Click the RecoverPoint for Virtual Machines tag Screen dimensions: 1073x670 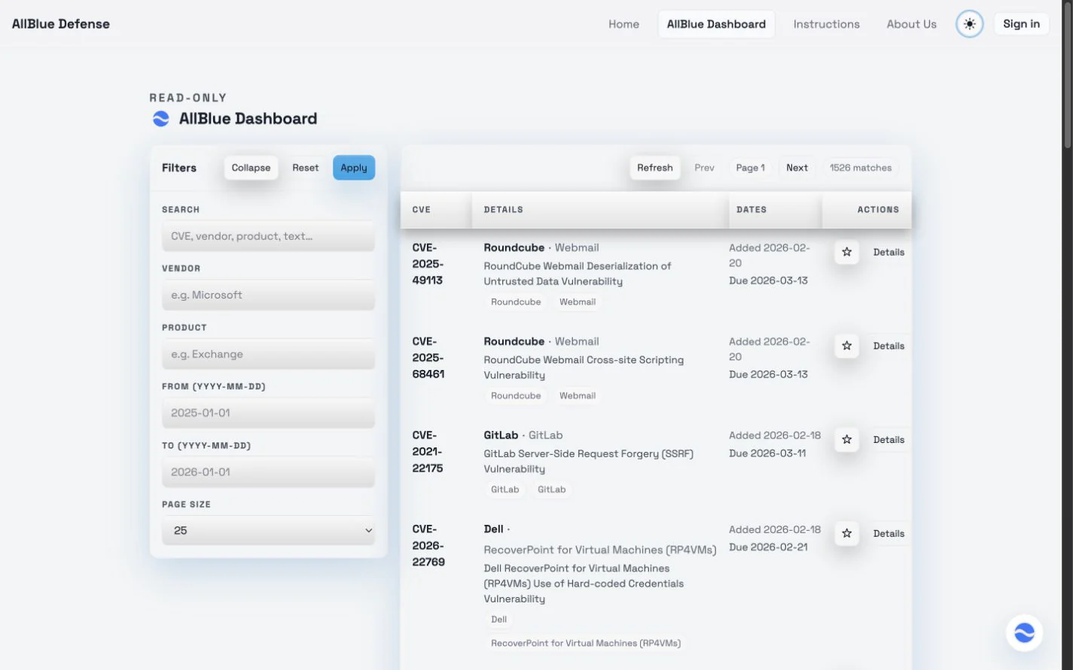586,643
